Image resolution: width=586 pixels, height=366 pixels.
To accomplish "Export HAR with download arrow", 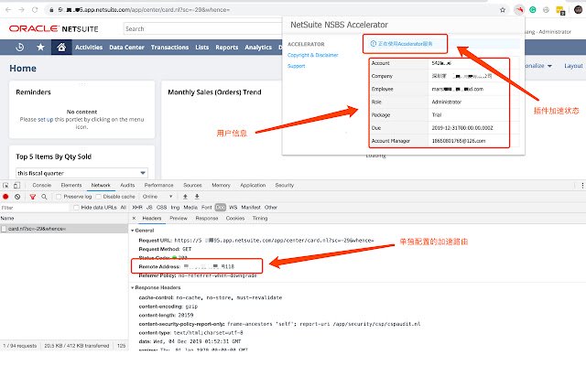I will click(x=197, y=197).
